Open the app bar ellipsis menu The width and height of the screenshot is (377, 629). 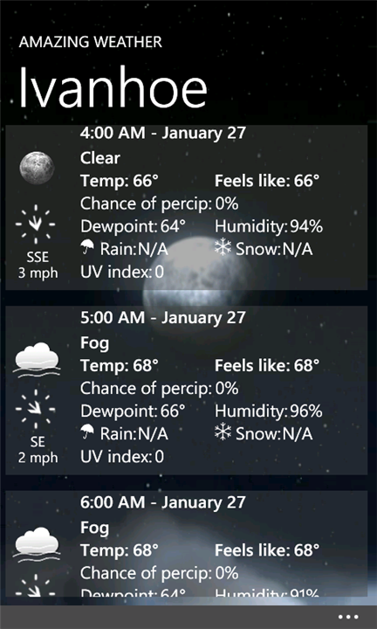pos(347,617)
